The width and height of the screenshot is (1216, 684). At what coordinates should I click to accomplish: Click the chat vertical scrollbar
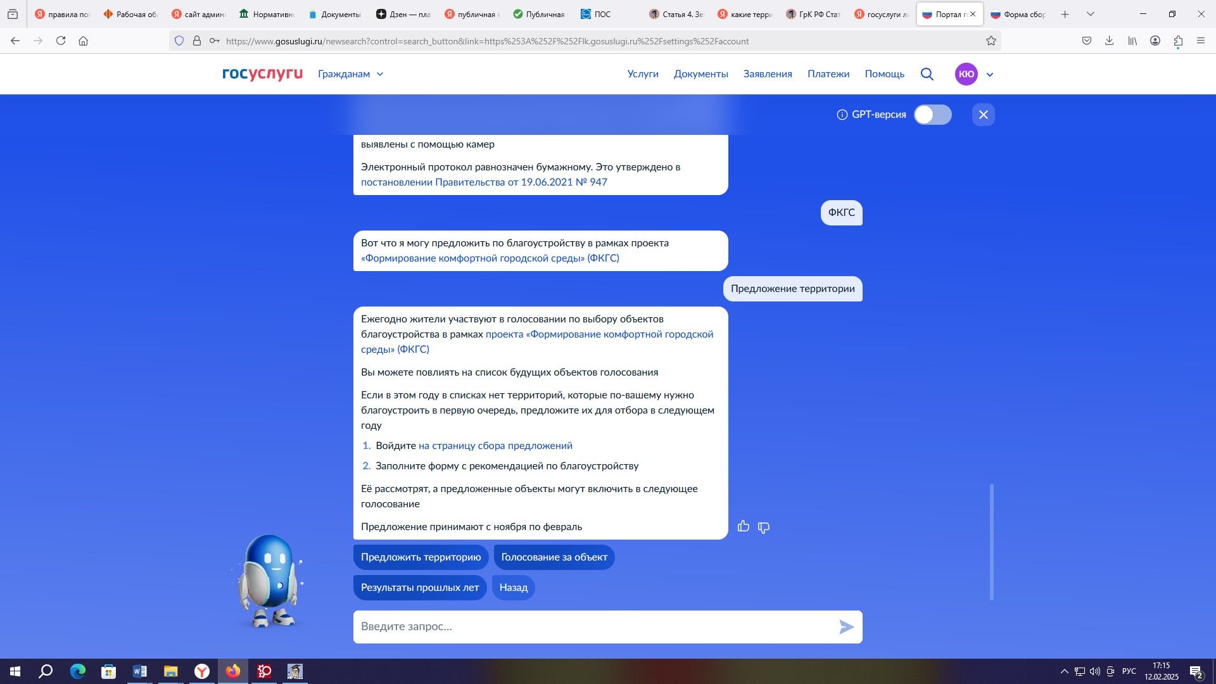click(991, 541)
